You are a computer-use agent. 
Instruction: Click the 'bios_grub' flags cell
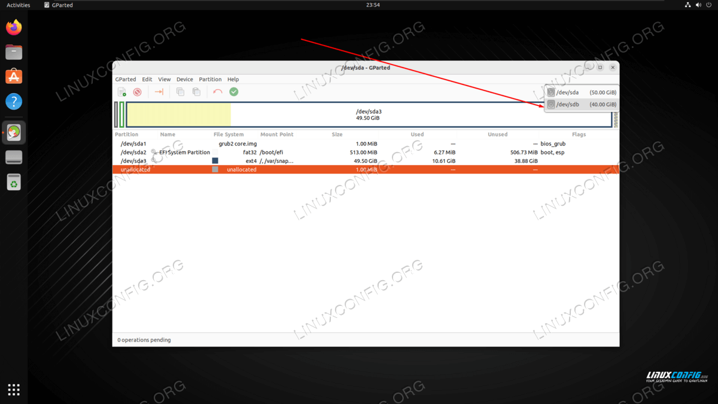coord(553,144)
